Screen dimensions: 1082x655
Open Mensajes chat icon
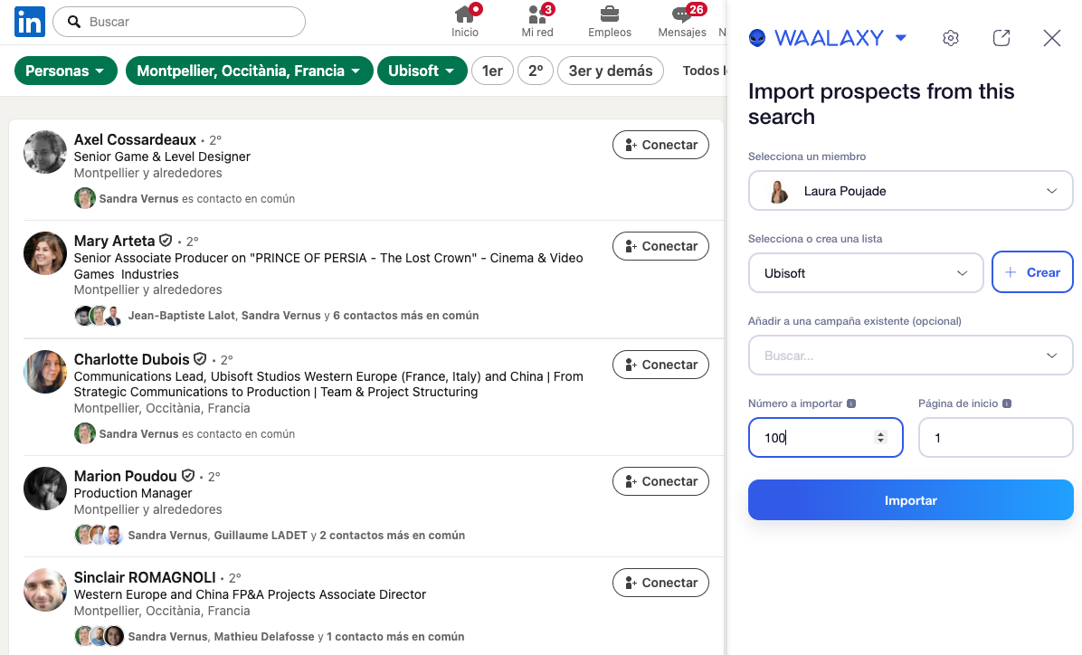682,14
